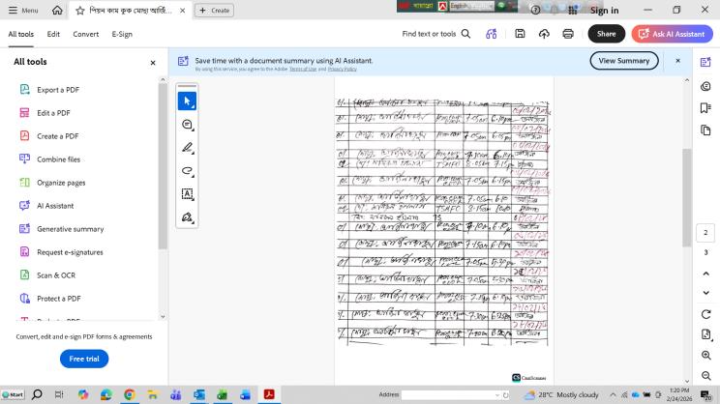
Task: Dismiss the AI Assistant summary banner
Action: [x=677, y=60]
